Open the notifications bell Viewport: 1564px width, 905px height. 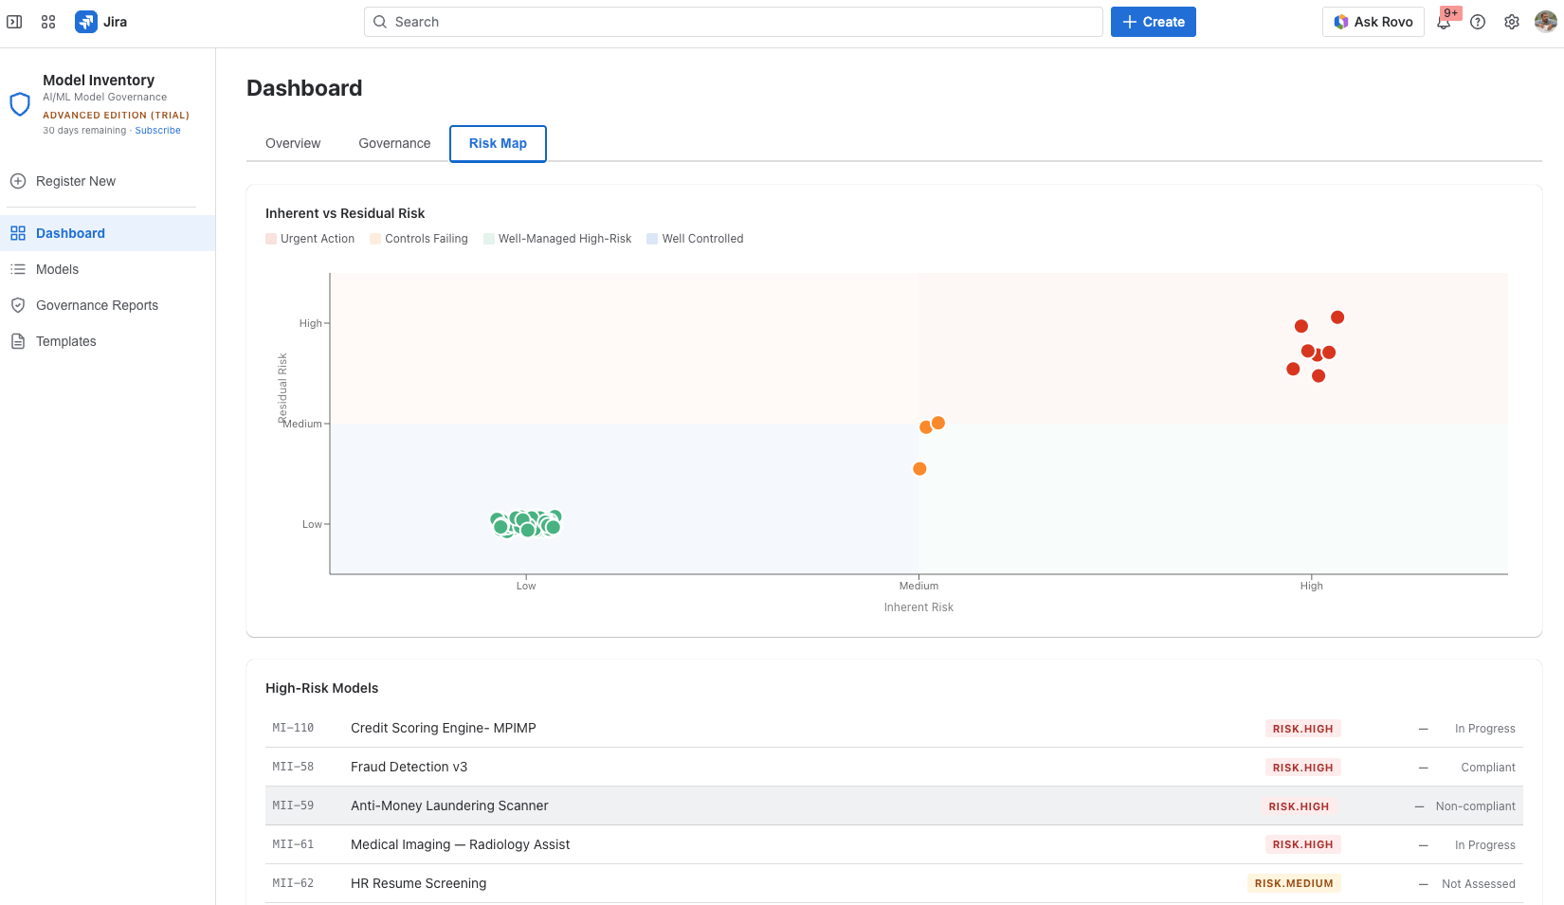(x=1444, y=23)
